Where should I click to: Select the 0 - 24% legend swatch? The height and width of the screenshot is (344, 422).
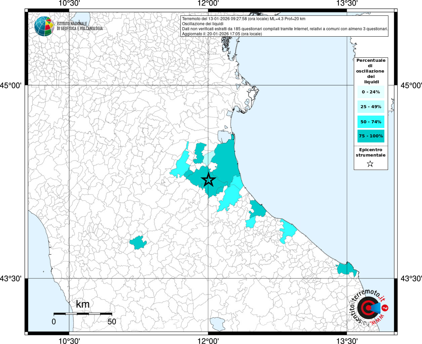[x=371, y=92]
